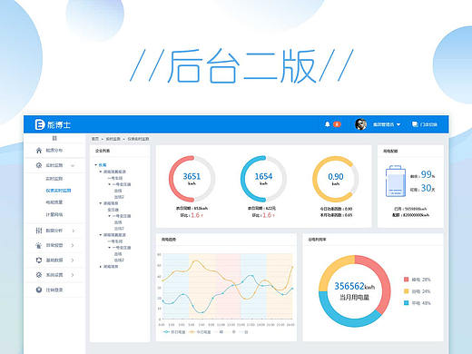Click the red 28% legend swatch
The width and height of the screenshot is (472, 354).
(406, 280)
